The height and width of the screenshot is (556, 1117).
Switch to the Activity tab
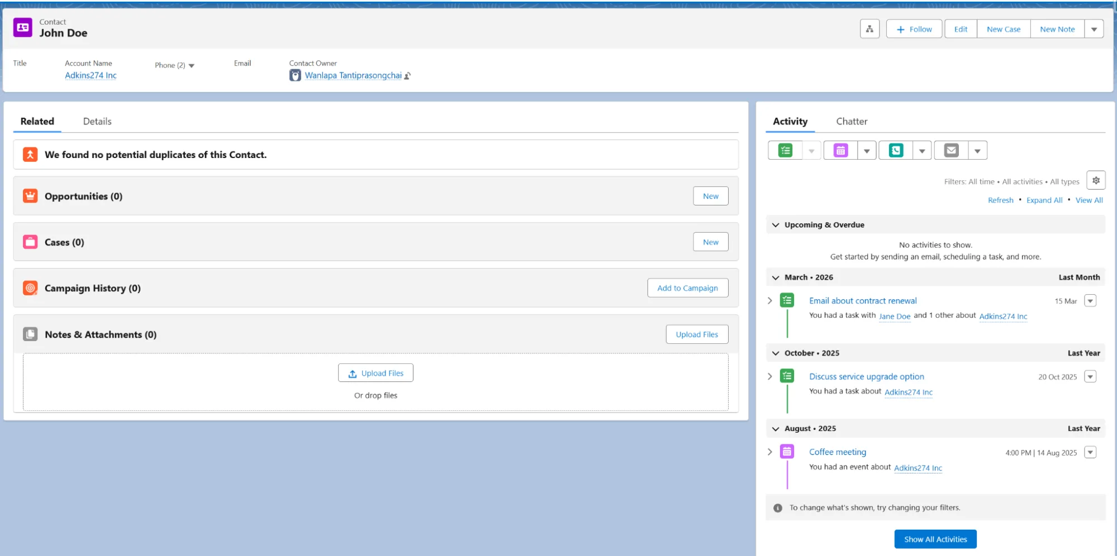[790, 121]
